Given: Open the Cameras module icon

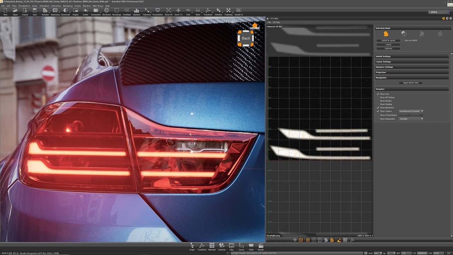Looking at the screenshot, I should (x=222, y=246).
